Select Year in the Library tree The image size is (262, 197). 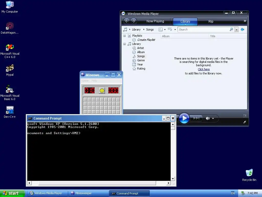pos(140,64)
